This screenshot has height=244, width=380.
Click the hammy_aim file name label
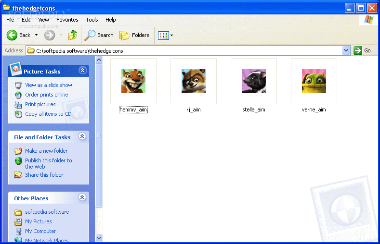coord(133,110)
